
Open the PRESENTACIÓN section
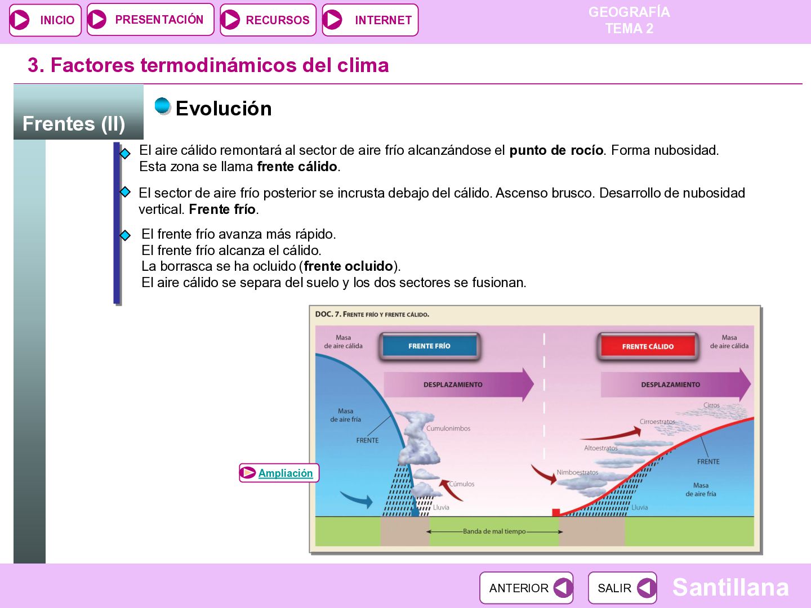[150, 19]
